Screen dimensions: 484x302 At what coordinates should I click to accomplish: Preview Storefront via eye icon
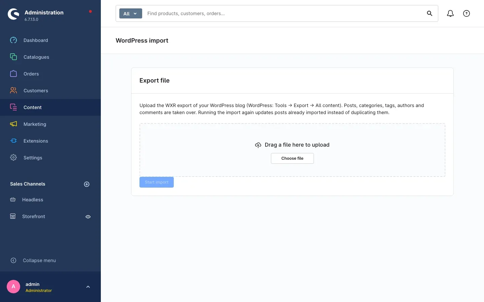88,217
